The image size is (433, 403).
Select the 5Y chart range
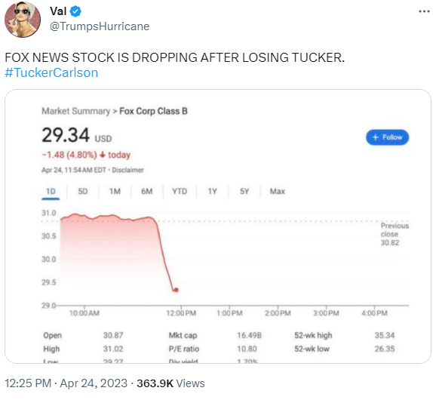(x=244, y=192)
